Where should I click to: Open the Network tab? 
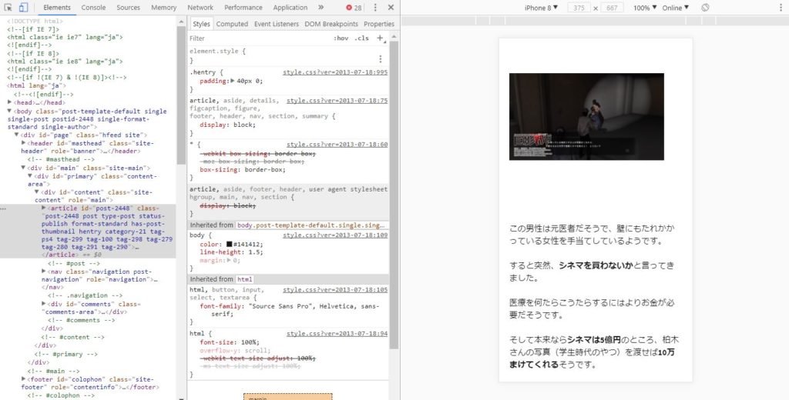200,8
